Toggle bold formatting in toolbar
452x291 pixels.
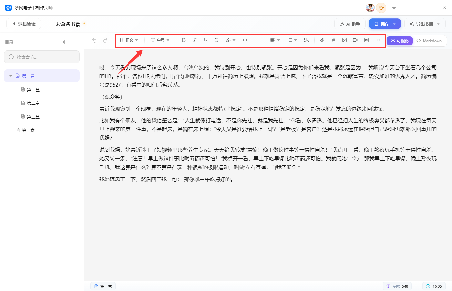pyautogui.click(x=184, y=40)
